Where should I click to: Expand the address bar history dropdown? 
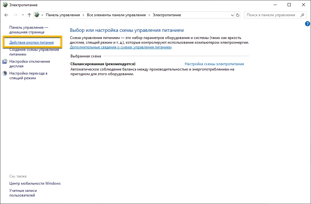click(x=232, y=15)
